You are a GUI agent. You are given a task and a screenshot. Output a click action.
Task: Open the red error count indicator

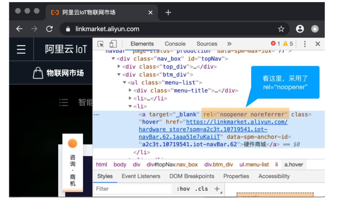[x=275, y=44]
